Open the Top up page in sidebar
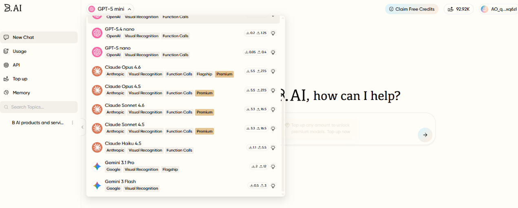518x208 pixels. click(x=20, y=79)
